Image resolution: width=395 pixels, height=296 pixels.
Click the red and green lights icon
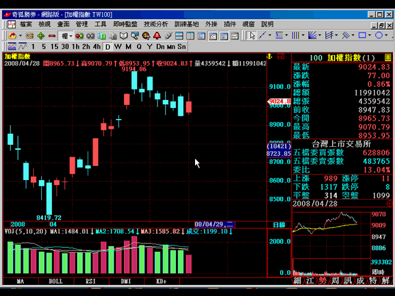point(80,36)
